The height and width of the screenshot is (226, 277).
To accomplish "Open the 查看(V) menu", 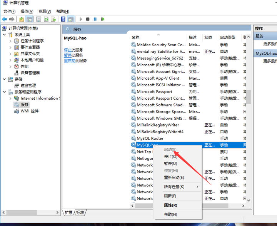I will tap(45, 12).
